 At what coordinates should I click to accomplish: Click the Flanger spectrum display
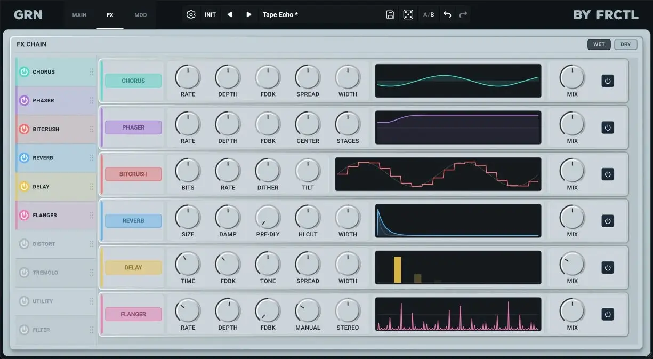pos(458,314)
